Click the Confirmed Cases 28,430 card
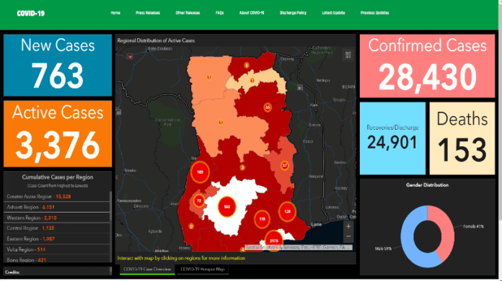502x281 pixels. pyautogui.click(x=427, y=66)
